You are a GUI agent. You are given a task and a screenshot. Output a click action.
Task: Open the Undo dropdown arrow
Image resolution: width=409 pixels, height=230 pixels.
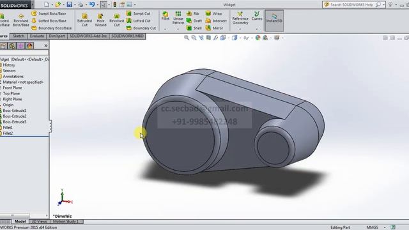pyautogui.click(x=97, y=4)
